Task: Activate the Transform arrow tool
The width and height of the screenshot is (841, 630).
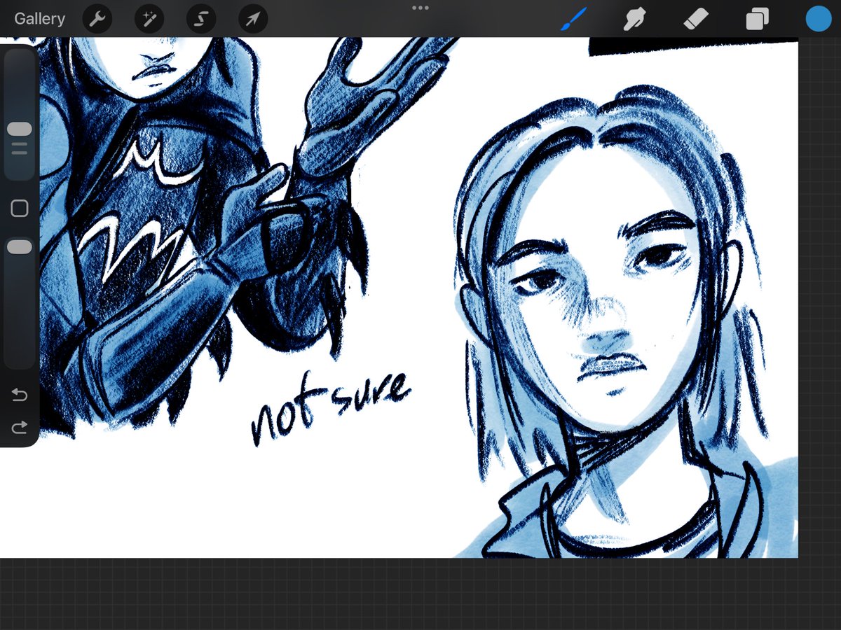Action: click(x=253, y=19)
